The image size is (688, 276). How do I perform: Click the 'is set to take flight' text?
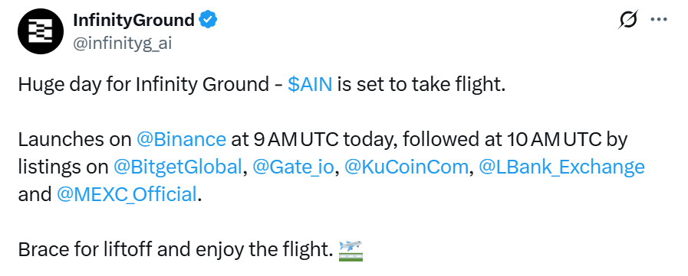[422, 84]
